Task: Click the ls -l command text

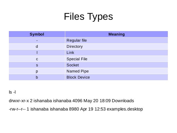Action: 13,92
